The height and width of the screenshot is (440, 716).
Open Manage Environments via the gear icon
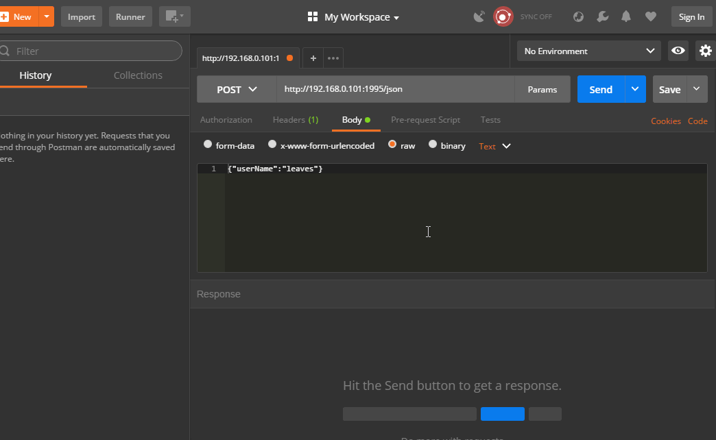706,51
